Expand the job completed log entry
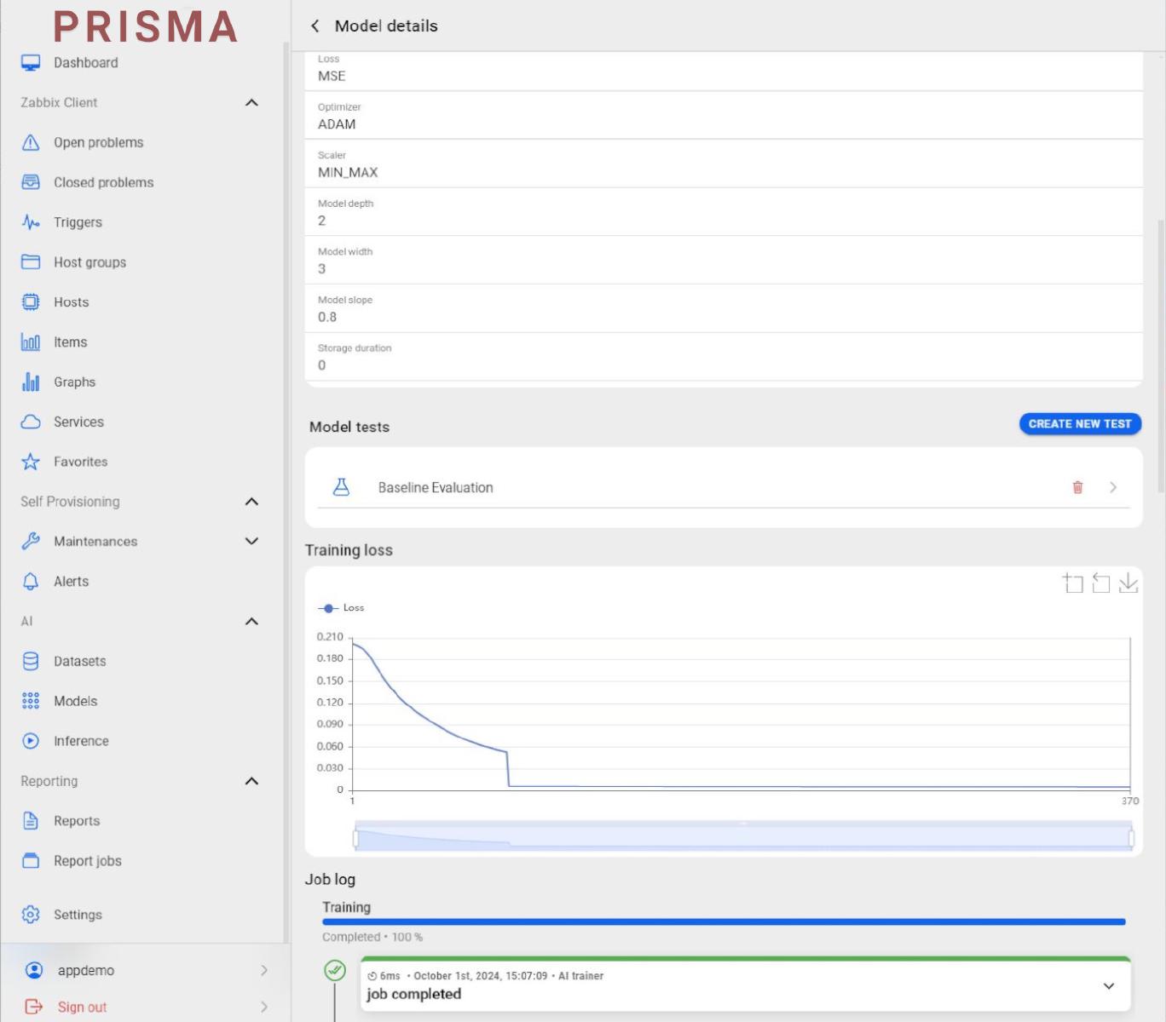Viewport: 1166px width, 1022px height. pos(1108,985)
